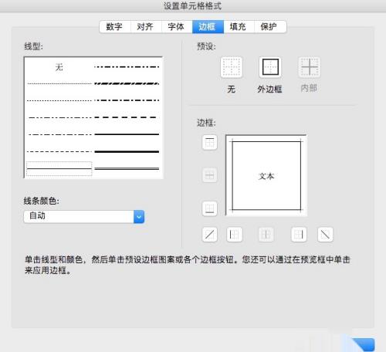Add diagonal-down border line

(x=325, y=235)
